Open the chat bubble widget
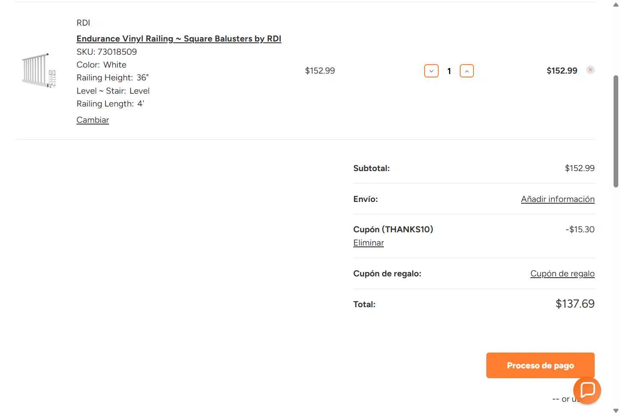 [x=587, y=390]
